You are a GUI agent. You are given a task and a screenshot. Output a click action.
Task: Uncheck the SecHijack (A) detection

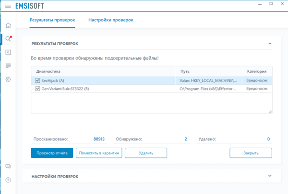(x=37, y=80)
